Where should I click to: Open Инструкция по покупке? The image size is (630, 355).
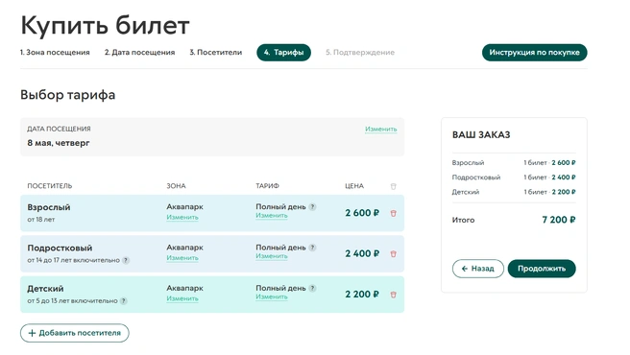coord(534,53)
